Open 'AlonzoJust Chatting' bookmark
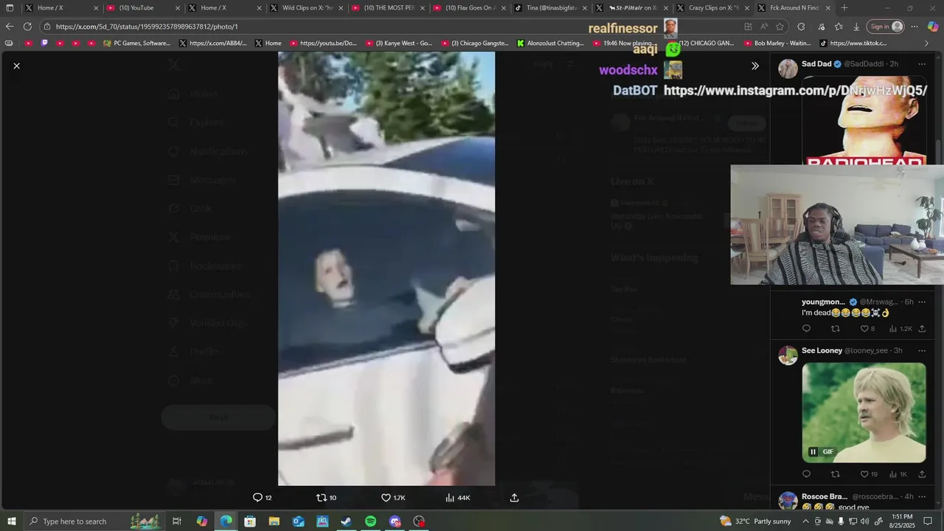944x531 pixels. pyautogui.click(x=550, y=43)
